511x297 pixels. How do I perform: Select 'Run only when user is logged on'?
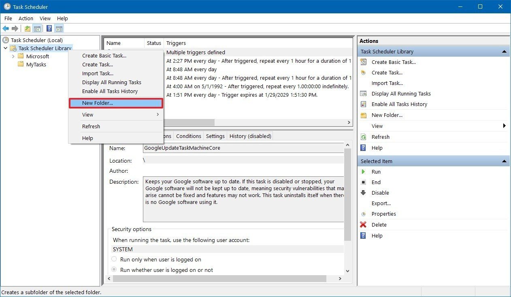114,259
